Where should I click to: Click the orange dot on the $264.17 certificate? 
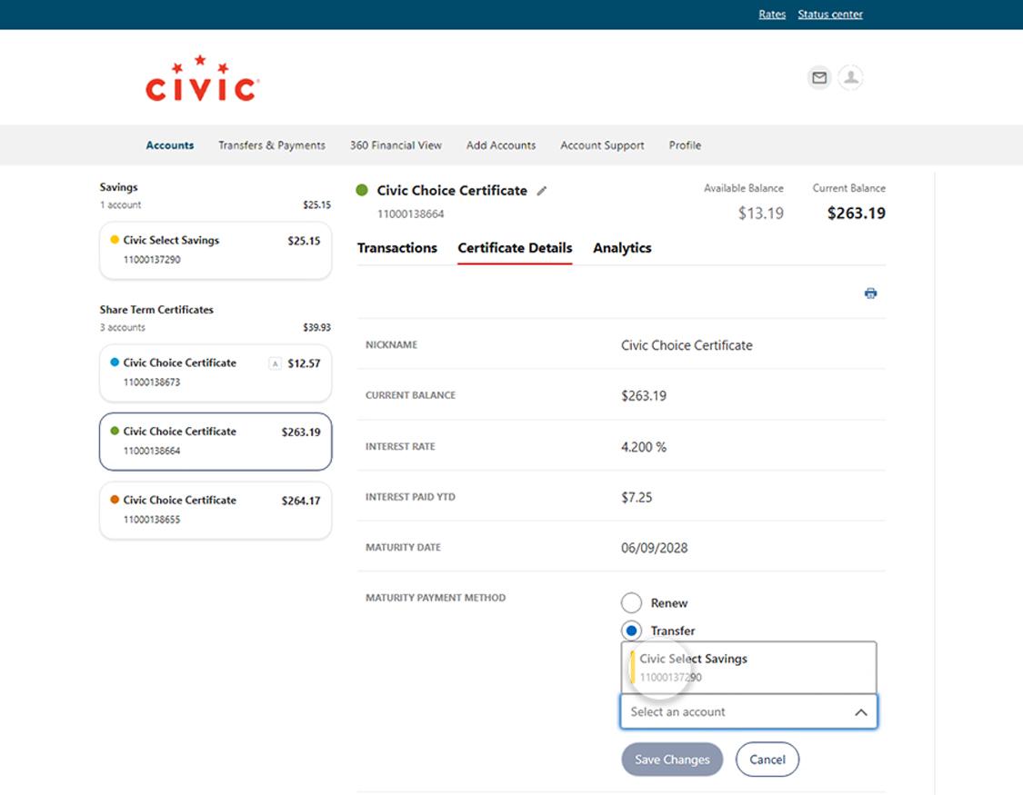[x=115, y=500]
